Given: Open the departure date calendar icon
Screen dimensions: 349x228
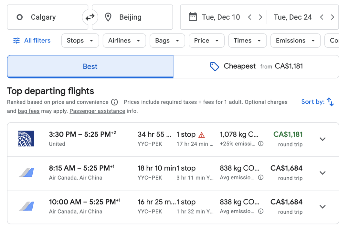Looking at the screenshot, I should point(193,17).
